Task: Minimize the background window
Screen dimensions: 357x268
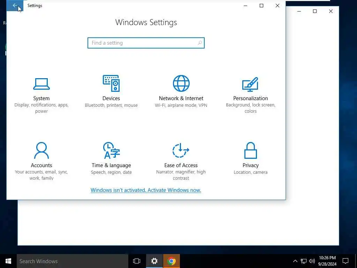Action: coord(299,11)
